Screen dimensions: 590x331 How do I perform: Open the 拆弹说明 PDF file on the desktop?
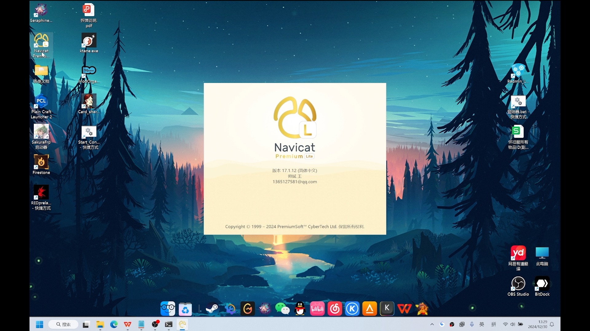pos(89,15)
